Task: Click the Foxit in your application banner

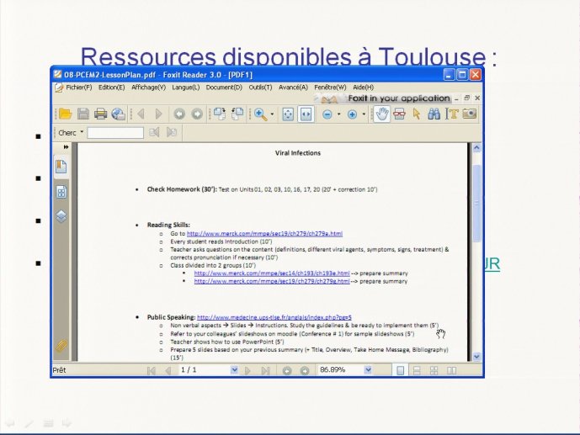Action: [x=385, y=98]
